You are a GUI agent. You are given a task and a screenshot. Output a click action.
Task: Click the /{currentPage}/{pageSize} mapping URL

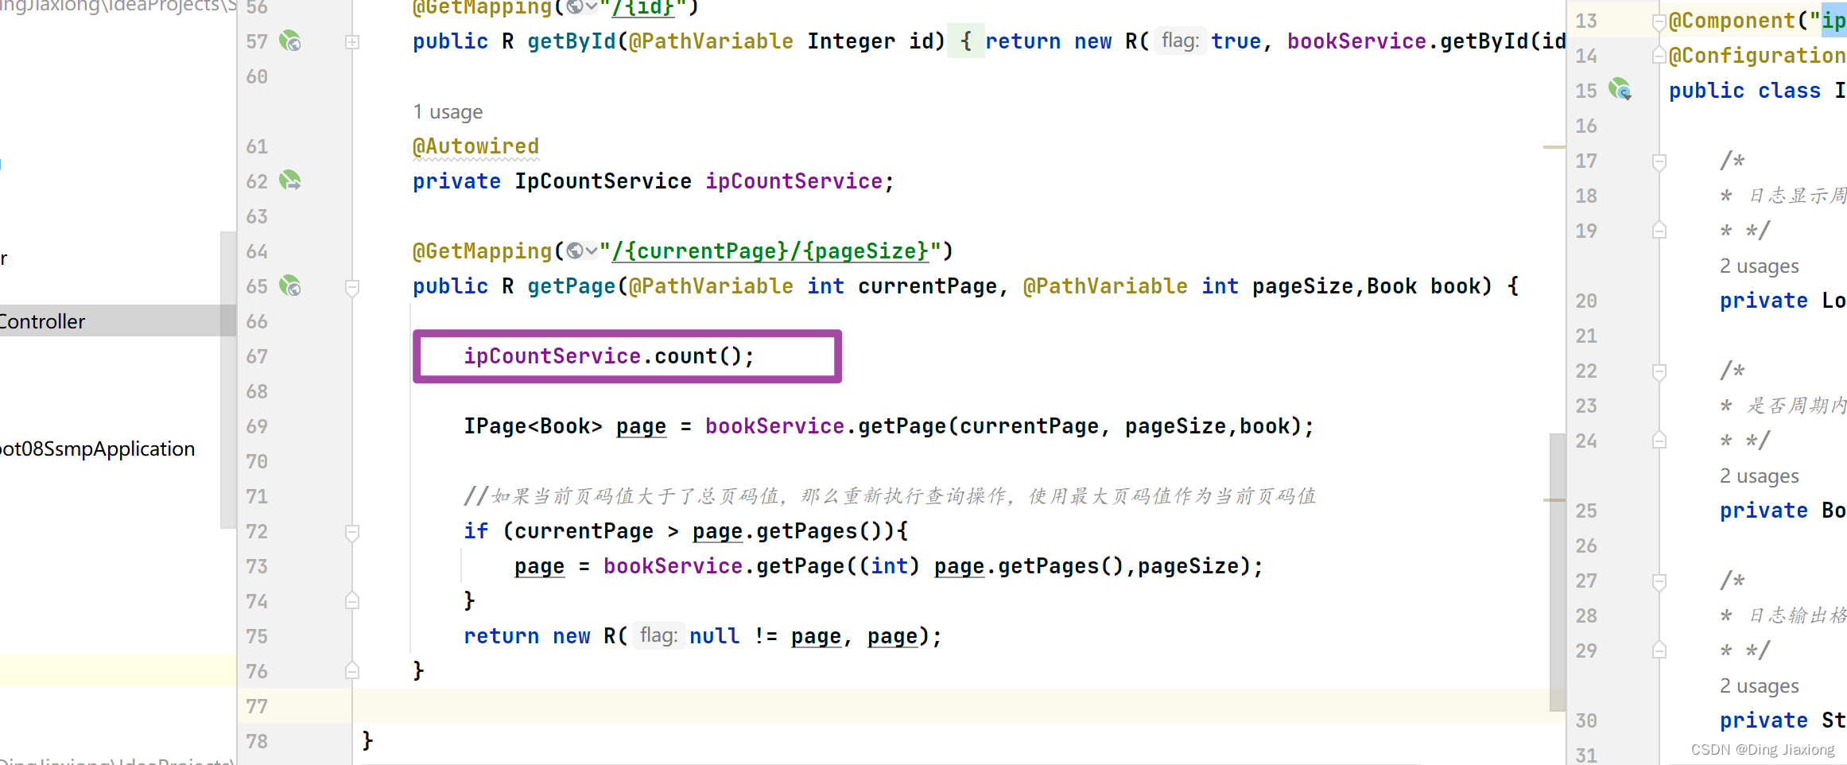[x=770, y=251]
